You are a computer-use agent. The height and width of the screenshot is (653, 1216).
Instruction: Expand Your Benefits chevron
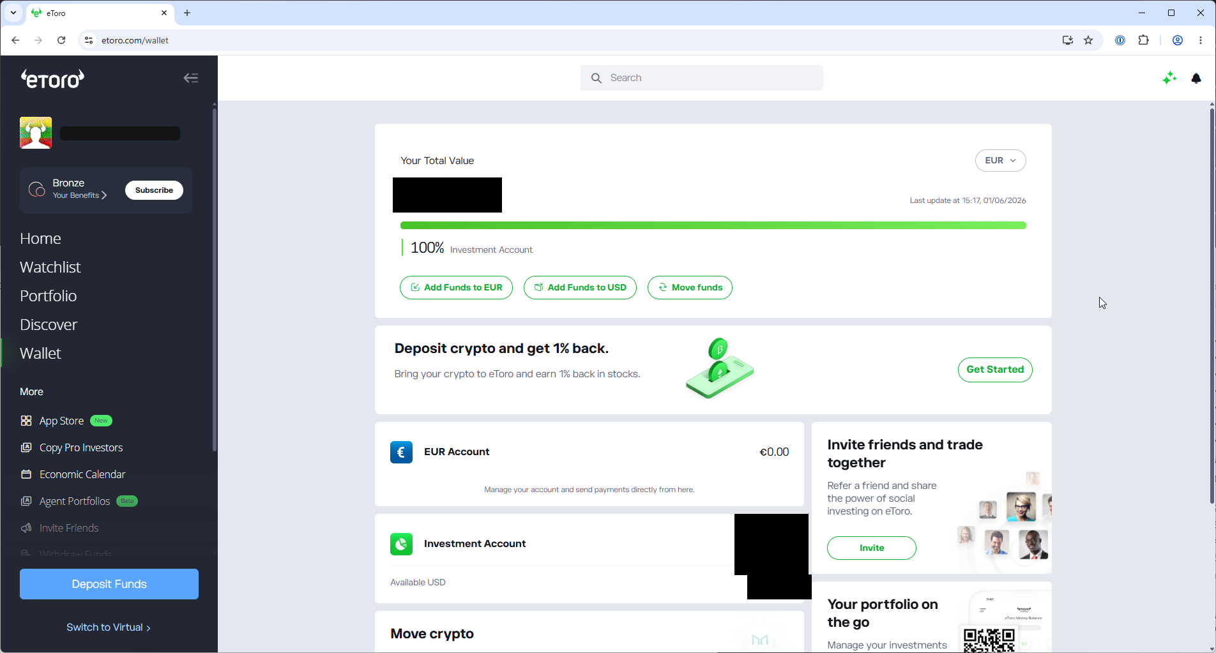pos(104,195)
